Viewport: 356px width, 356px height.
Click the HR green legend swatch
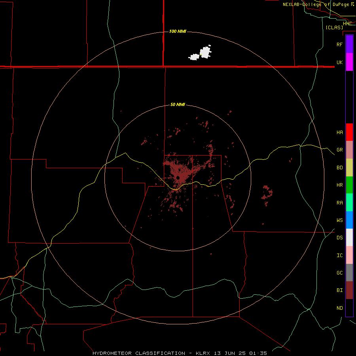coord(349,185)
